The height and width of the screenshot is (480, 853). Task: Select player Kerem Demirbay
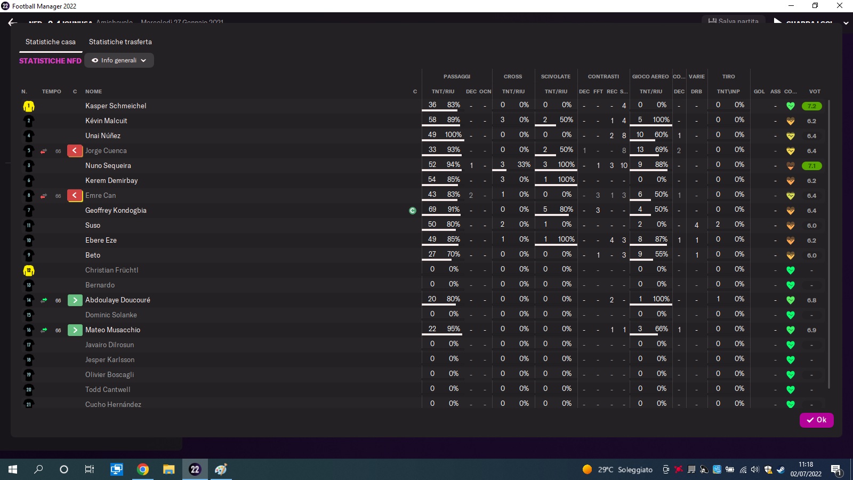coord(111,181)
